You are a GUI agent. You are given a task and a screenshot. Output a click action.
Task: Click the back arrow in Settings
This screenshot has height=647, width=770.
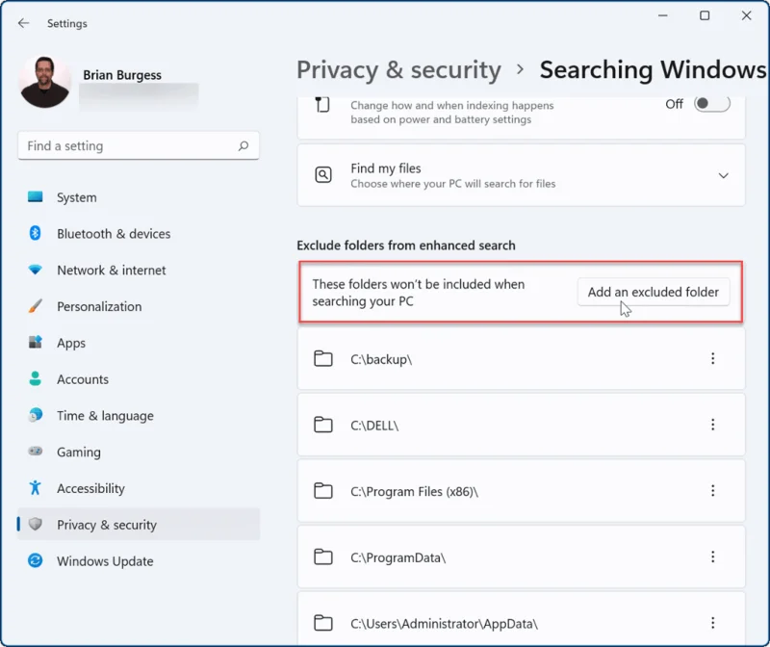[23, 23]
